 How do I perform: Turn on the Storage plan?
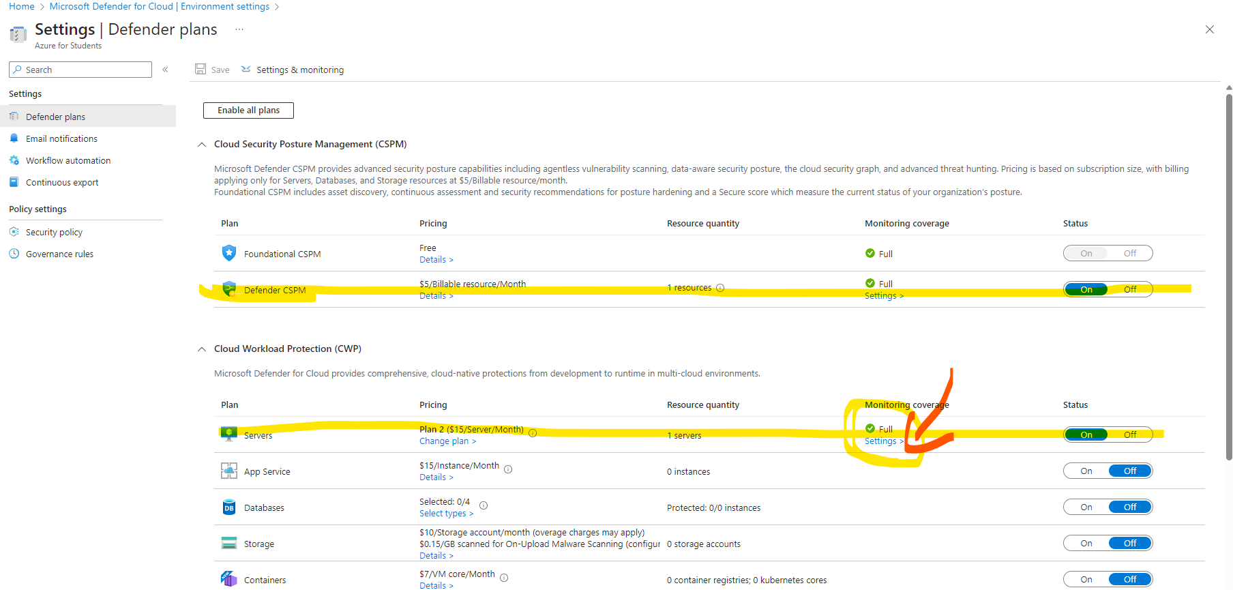(1086, 543)
